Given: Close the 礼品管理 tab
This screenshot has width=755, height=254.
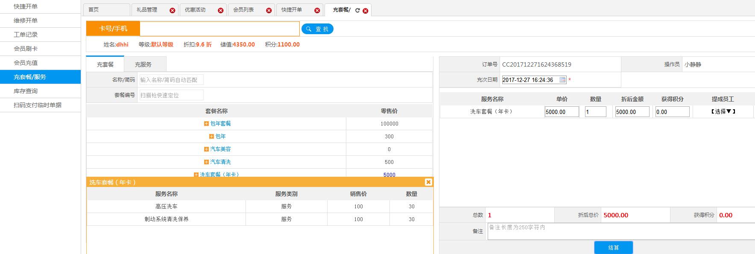Looking at the screenshot, I should click(172, 11).
